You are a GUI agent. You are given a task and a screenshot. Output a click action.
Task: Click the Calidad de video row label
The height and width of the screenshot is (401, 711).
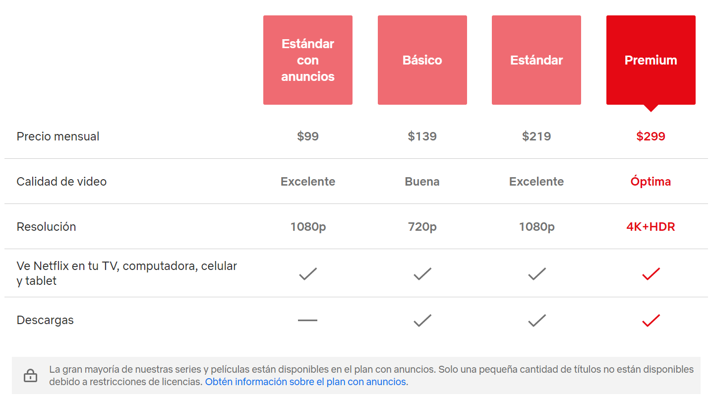[61, 181]
